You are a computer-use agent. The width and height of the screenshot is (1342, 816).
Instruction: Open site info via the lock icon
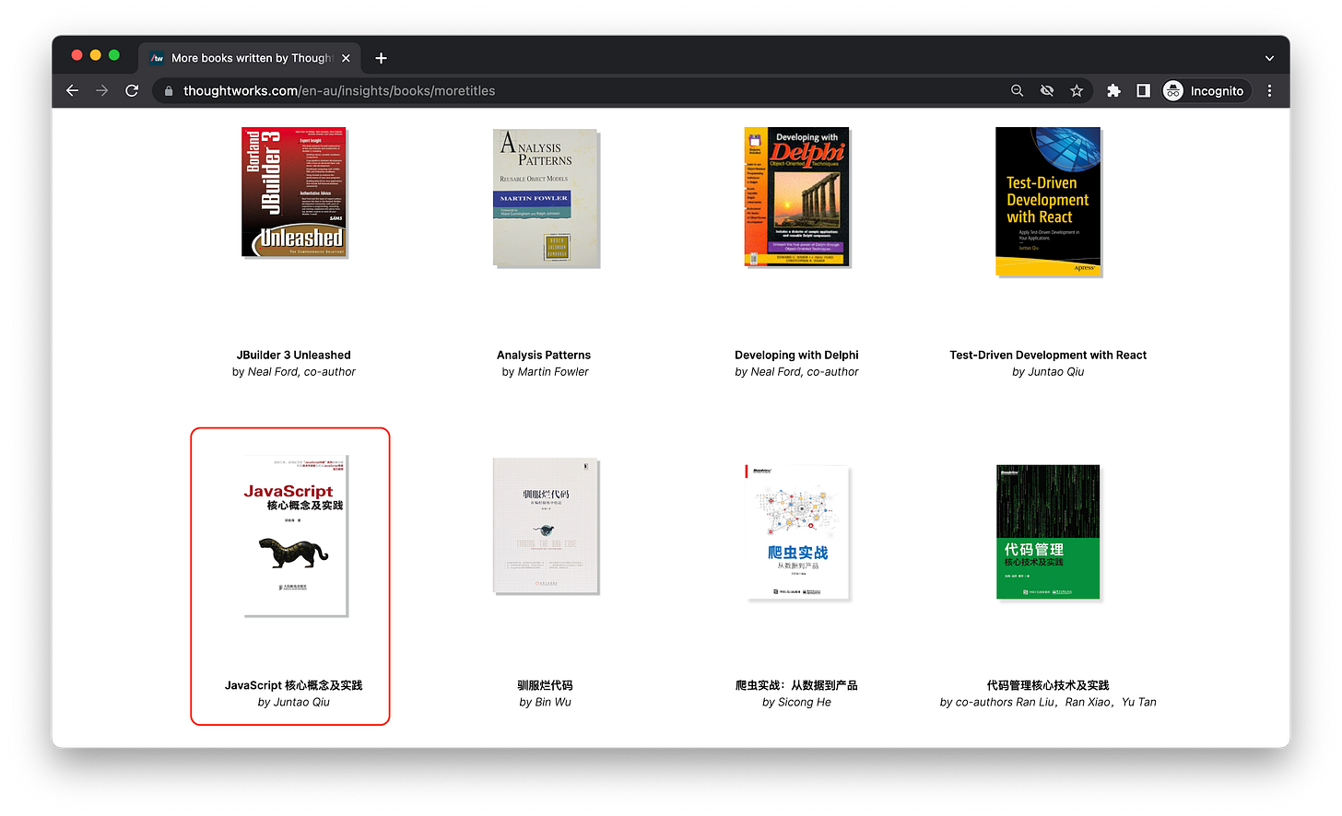tap(168, 90)
